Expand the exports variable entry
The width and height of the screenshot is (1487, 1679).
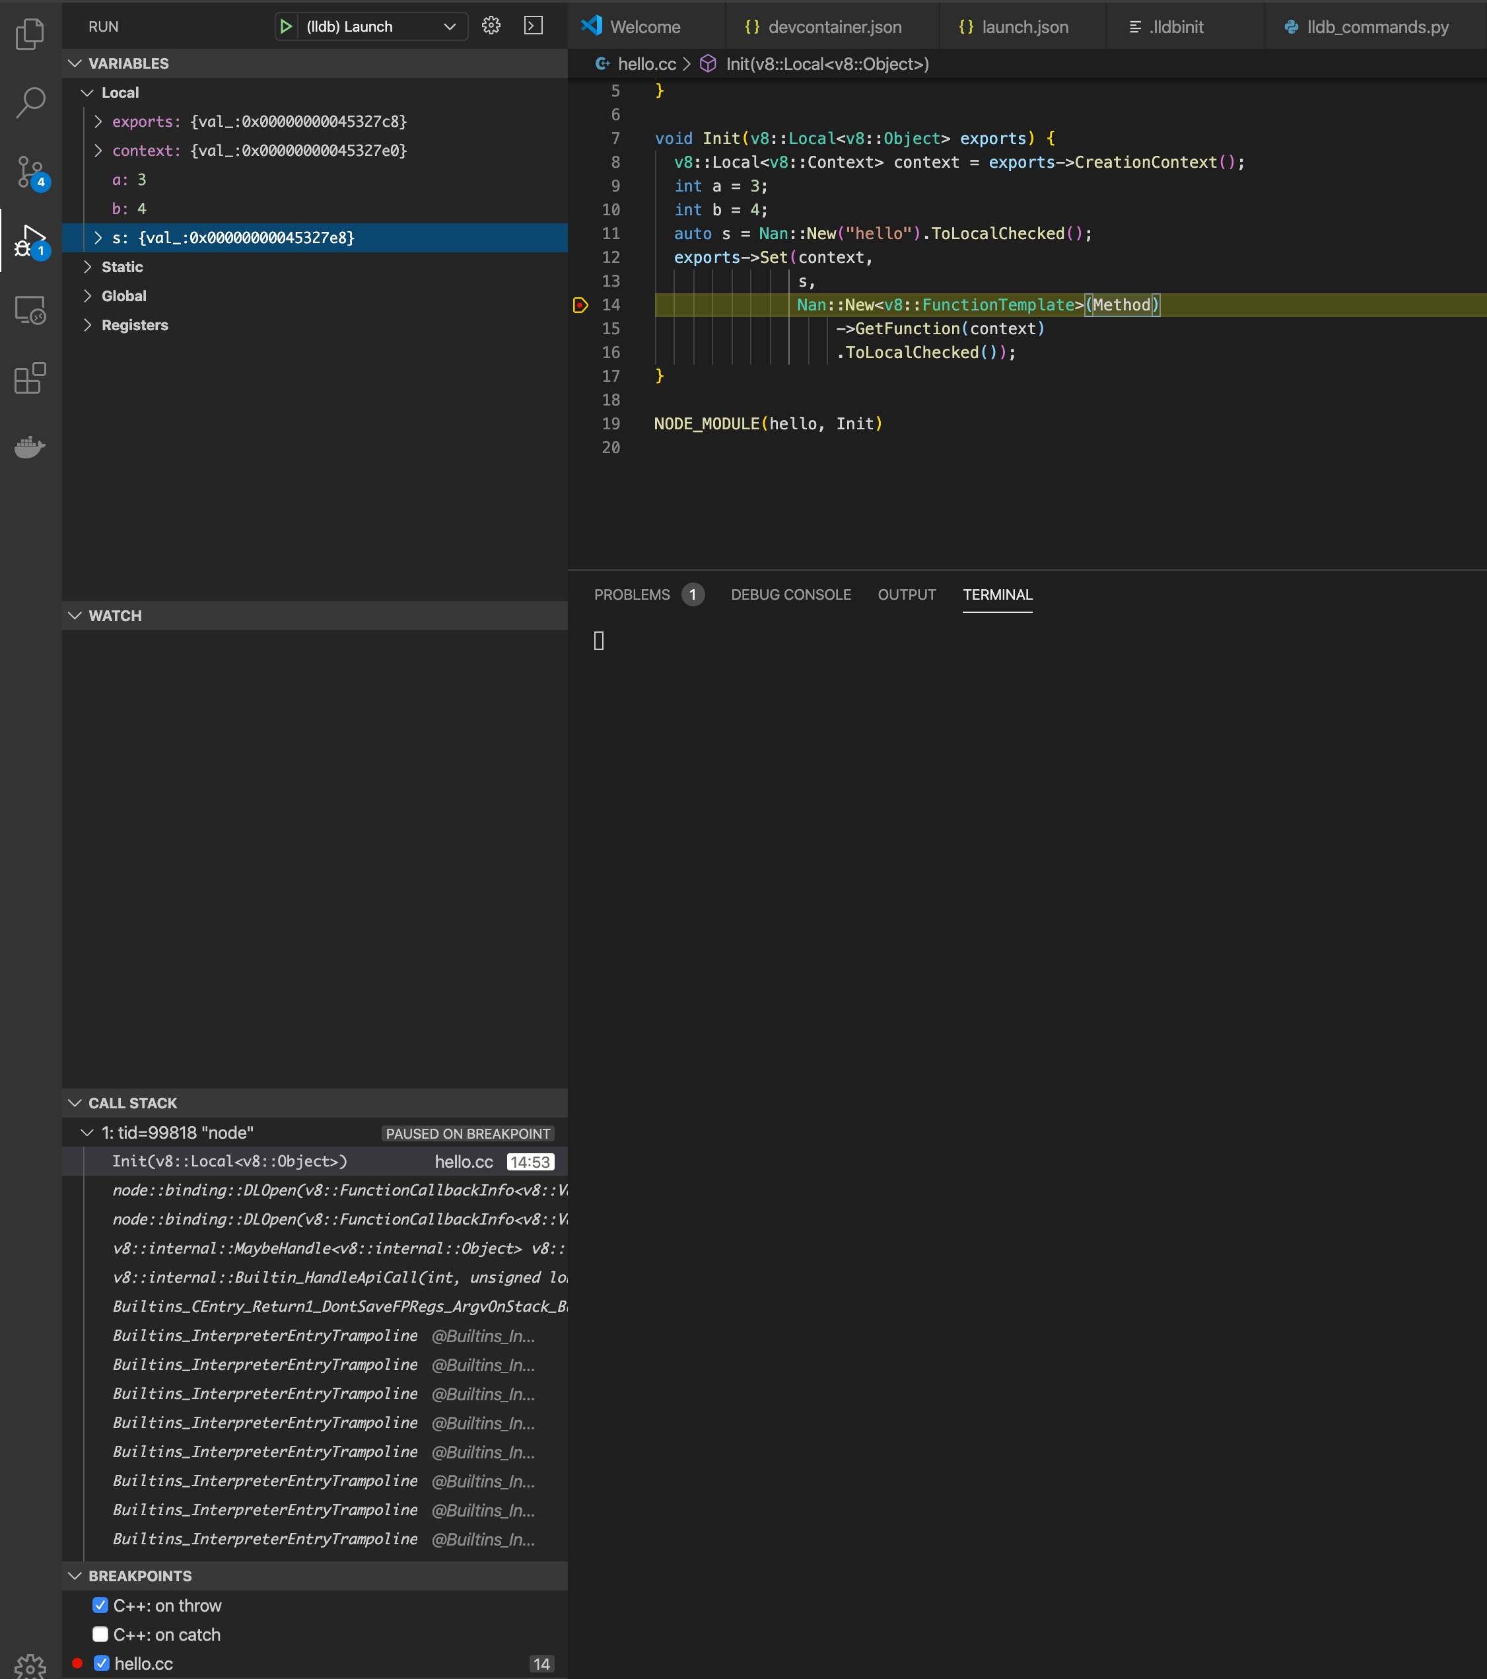98,122
